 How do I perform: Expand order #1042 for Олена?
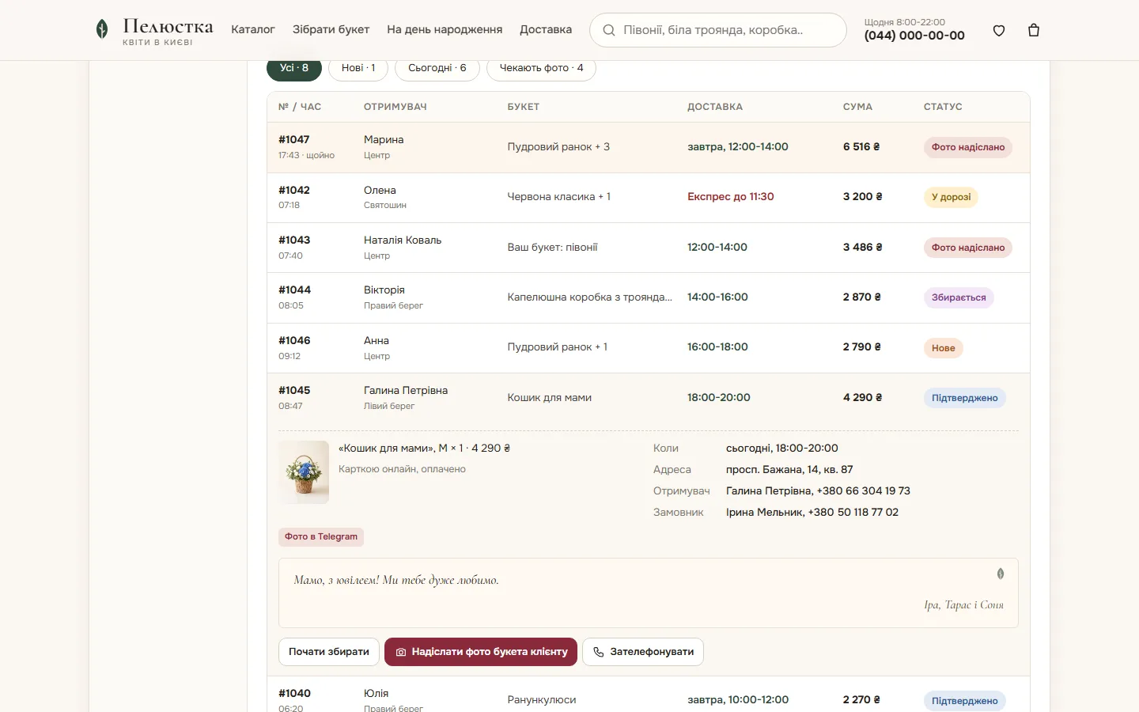649,197
